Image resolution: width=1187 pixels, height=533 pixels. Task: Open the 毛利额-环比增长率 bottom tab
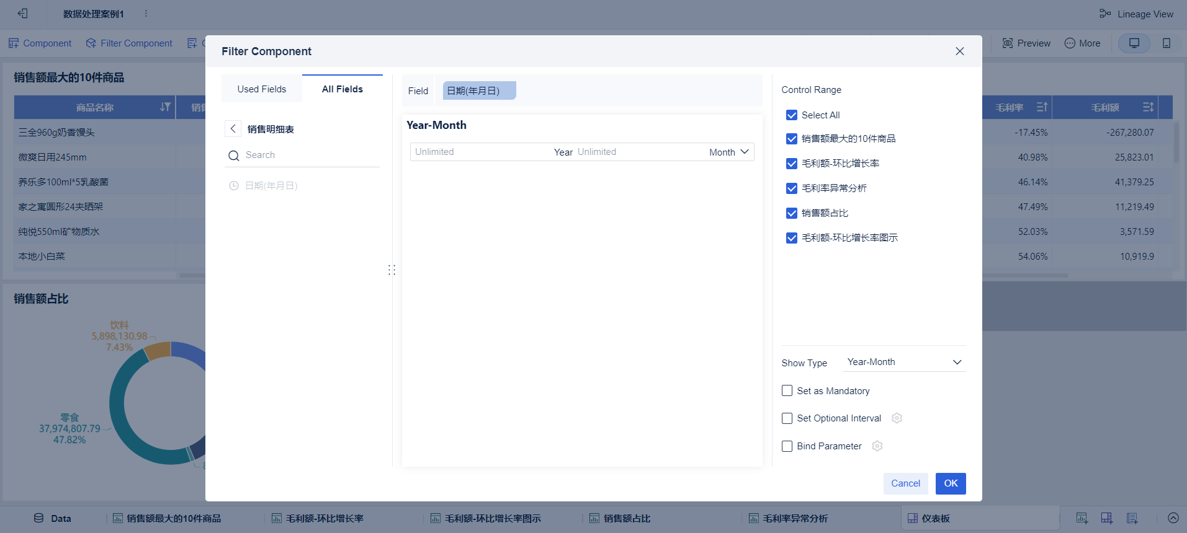pyautogui.click(x=318, y=518)
